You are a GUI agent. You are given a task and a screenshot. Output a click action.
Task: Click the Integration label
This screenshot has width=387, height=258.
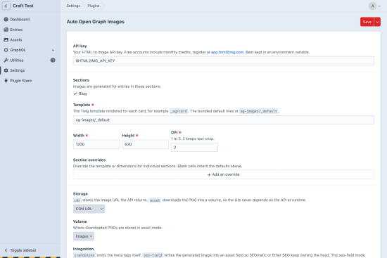[x=83, y=249]
